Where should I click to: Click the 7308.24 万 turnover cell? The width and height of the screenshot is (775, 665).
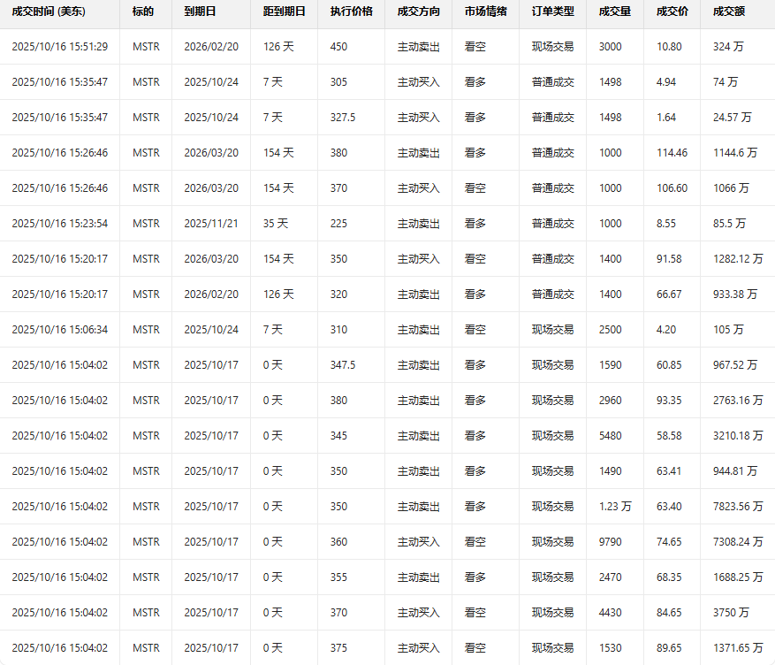click(x=738, y=542)
